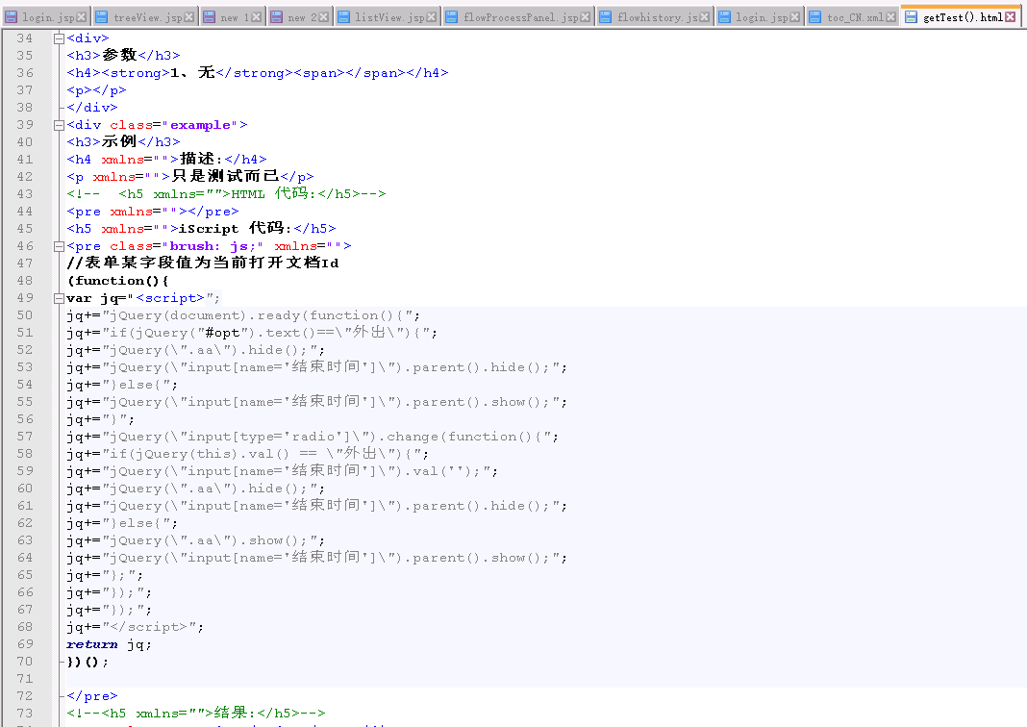Click the closing </pre> tag on line 72
Viewport: 1027px width, 727px height.
91,696
